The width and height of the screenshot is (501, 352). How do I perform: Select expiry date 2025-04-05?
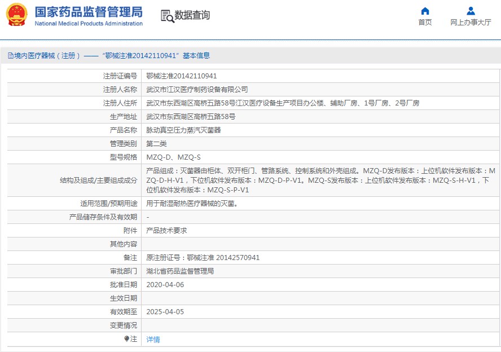click(165, 312)
